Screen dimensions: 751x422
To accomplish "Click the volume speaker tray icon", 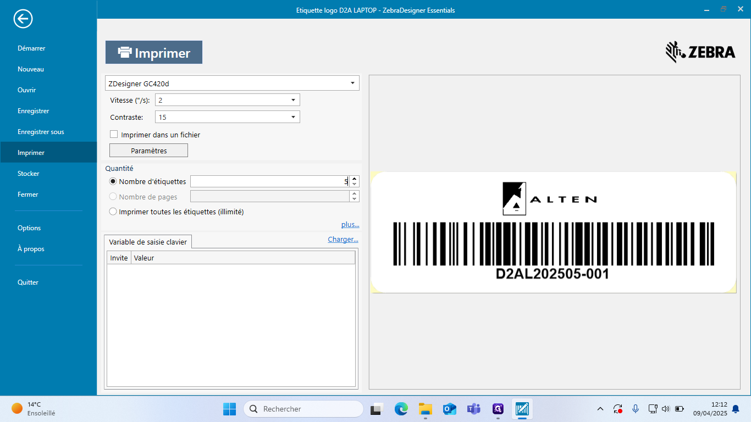I will 666,409.
